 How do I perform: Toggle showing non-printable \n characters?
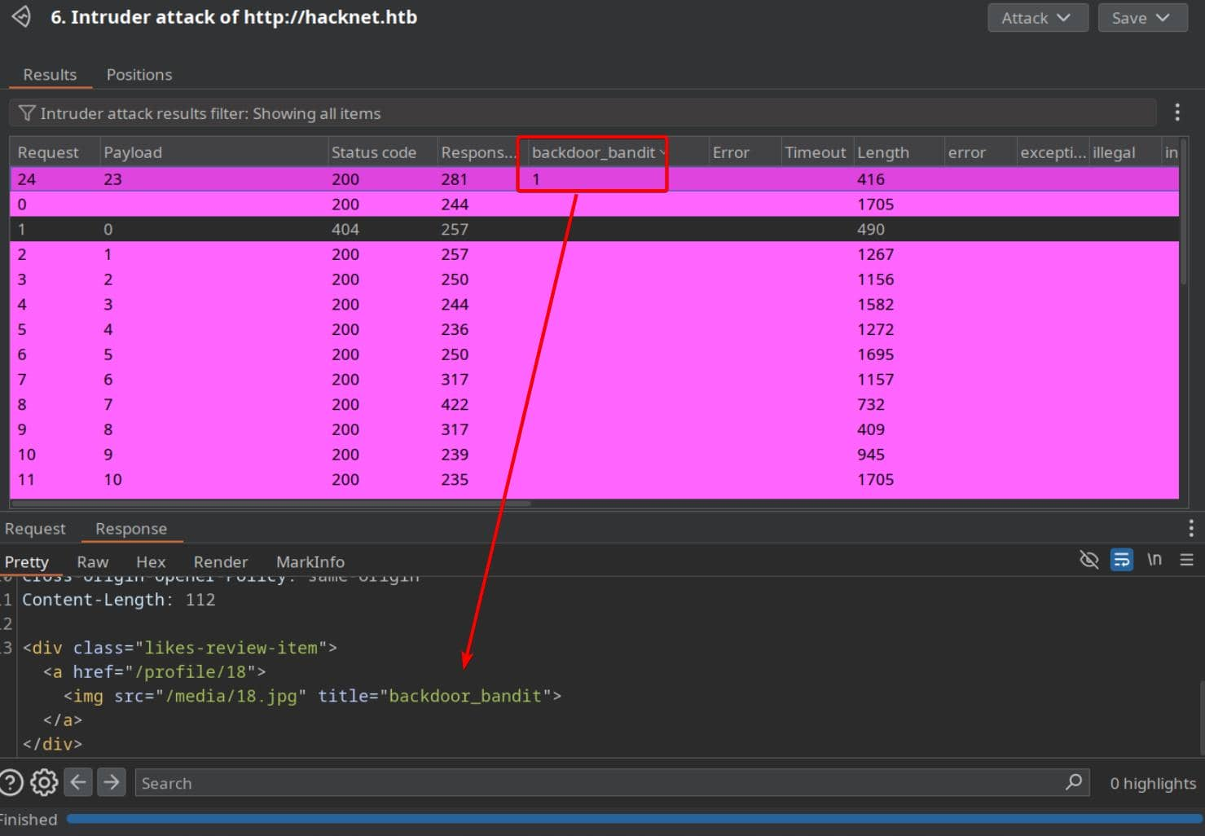tap(1154, 560)
